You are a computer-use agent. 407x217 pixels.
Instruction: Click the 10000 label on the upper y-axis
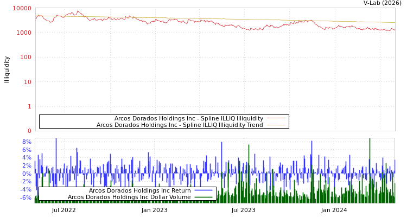[x=22, y=8]
